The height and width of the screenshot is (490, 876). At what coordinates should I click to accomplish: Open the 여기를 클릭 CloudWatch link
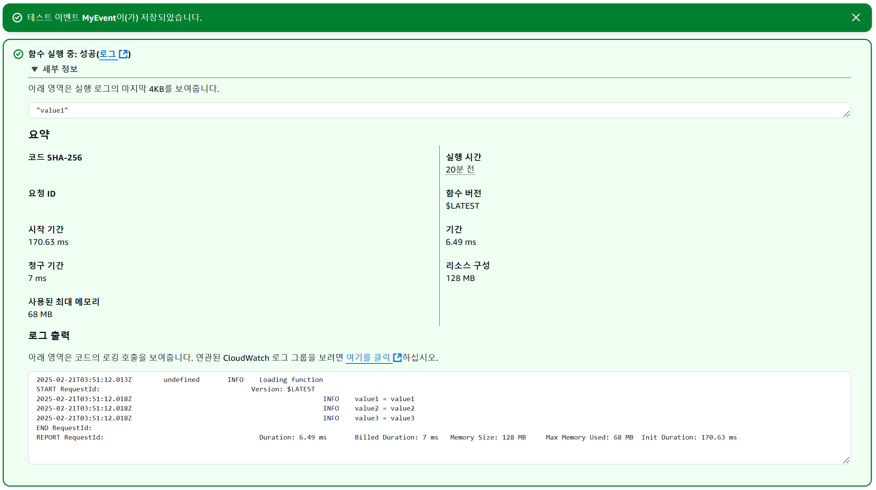(x=368, y=357)
